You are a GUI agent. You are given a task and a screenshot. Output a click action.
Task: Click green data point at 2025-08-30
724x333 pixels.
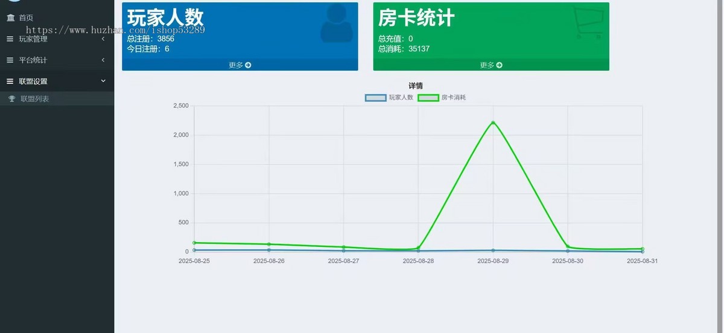pyautogui.click(x=568, y=246)
